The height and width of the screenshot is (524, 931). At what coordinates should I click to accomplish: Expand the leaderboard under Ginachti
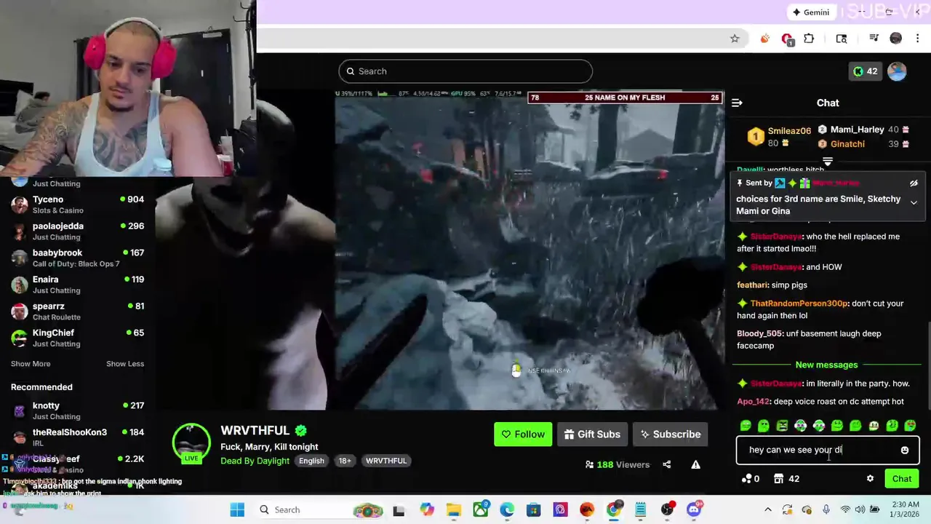tap(828, 161)
